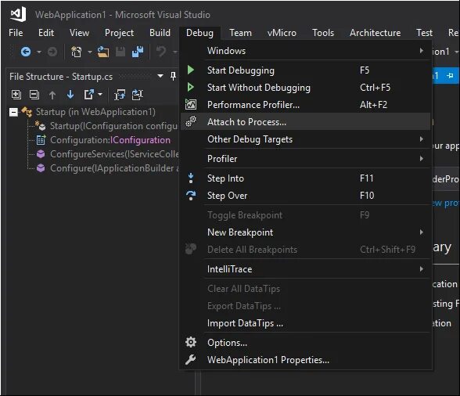Open WebApplication1 Properties... entry
Image resolution: width=460 pixels, height=396 pixels.
(x=305, y=360)
